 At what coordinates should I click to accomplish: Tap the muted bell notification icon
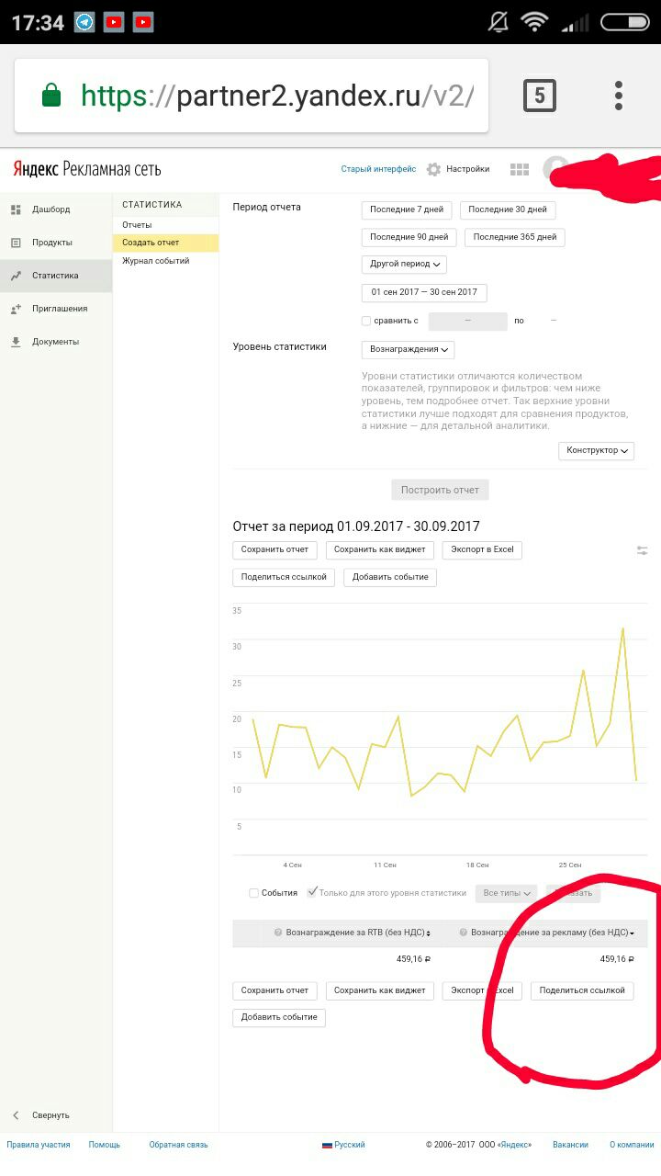[x=499, y=22]
